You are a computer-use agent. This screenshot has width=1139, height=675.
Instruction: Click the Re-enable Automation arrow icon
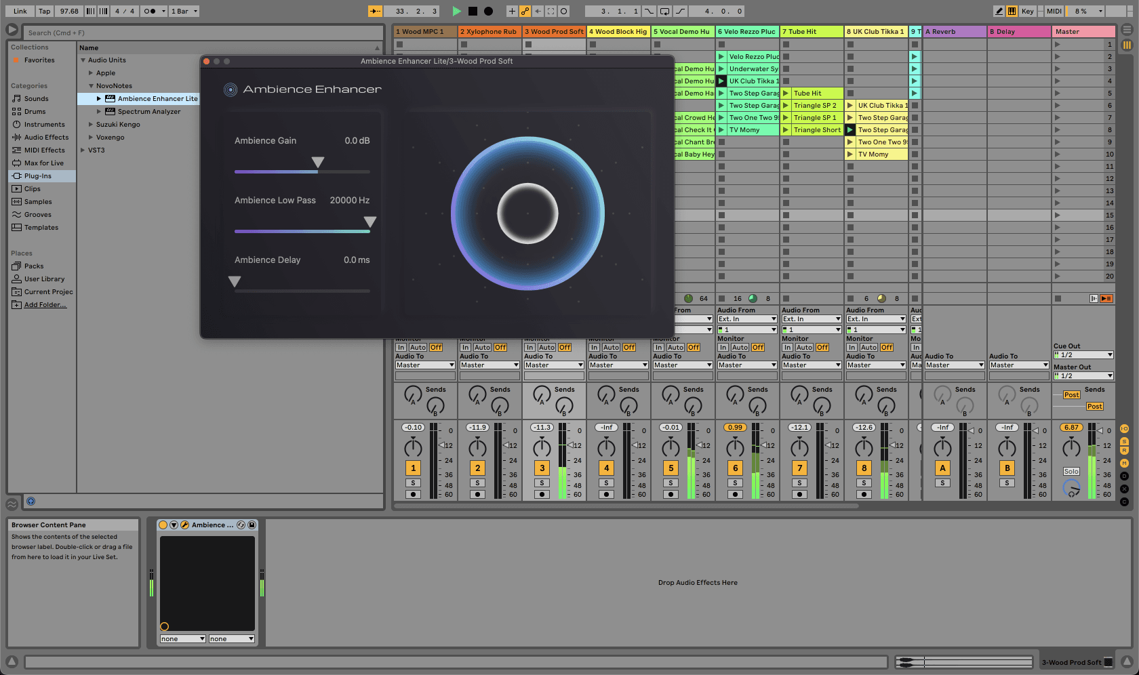(538, 11)
